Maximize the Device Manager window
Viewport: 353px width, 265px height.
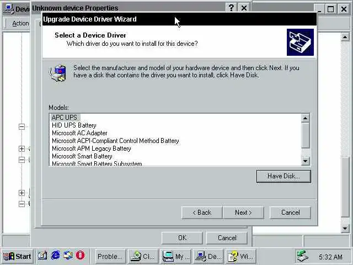click(x=331, y=9)
